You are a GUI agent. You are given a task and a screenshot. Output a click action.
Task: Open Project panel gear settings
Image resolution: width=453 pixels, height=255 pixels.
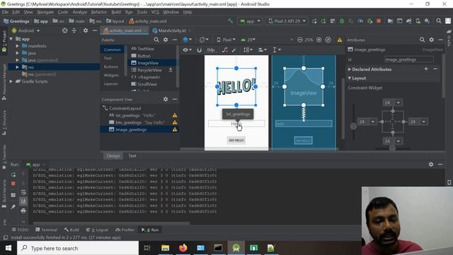click(x=86, y=30)
